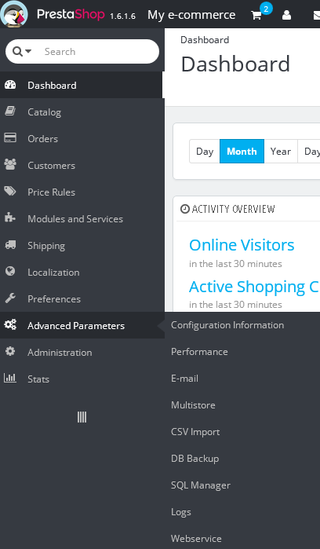Click the customer notifications person icon

tap(286, 15)
